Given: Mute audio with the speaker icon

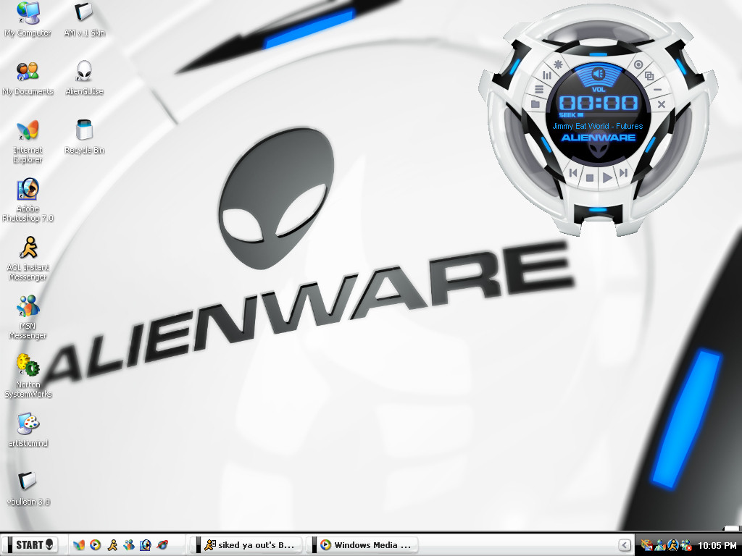Looking at the screenshot, I should [x=599, y=73].
